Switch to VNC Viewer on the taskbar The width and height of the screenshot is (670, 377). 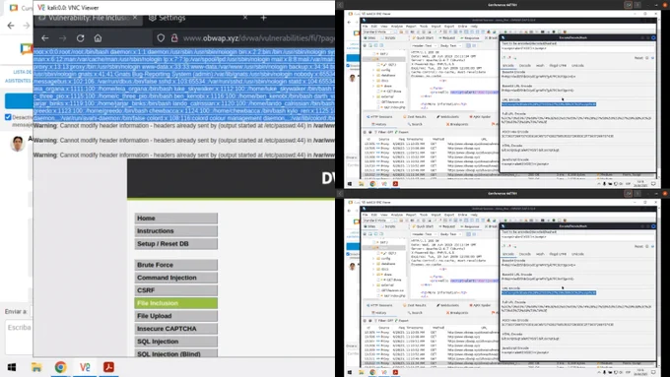coord(85,367)
